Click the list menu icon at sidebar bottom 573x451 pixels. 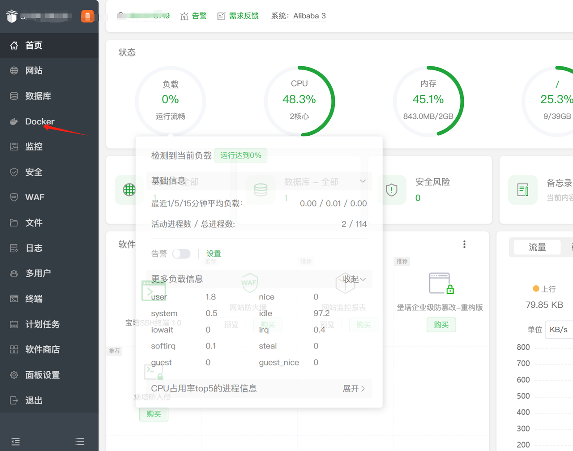[80, 442]
